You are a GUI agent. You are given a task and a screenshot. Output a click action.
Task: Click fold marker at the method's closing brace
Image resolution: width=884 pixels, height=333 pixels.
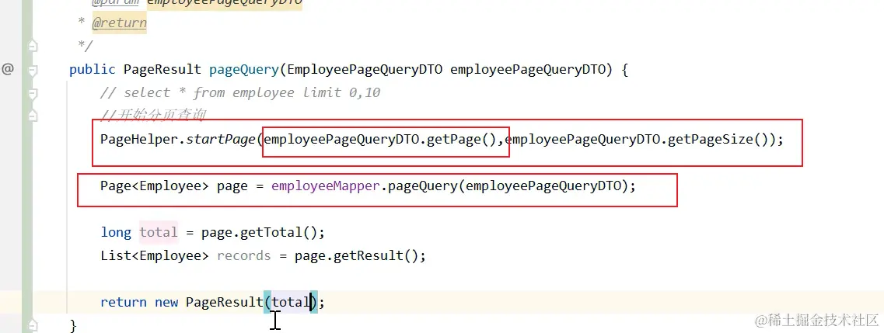coord(33,325)
